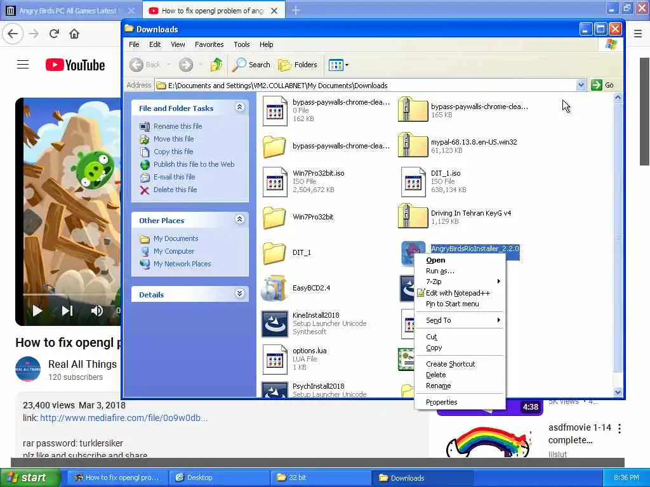The height and width of the screenshot is (487, 650).
Task: Collapse the Other Places panel
Action: coord(239,219)
